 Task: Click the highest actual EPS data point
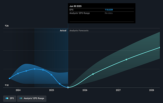click(x=35, y=69)
